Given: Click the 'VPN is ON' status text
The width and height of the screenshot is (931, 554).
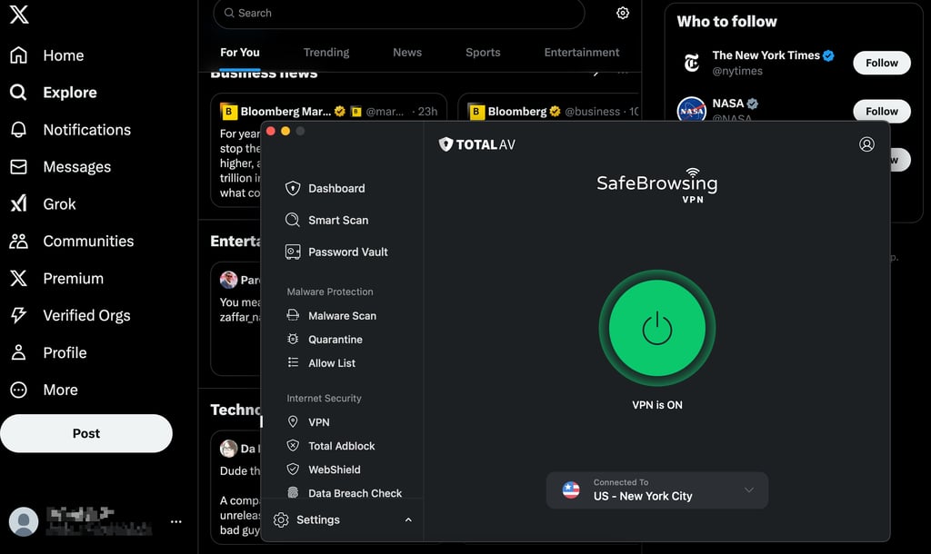Looking at the screenshot, I should click(656, 404).
